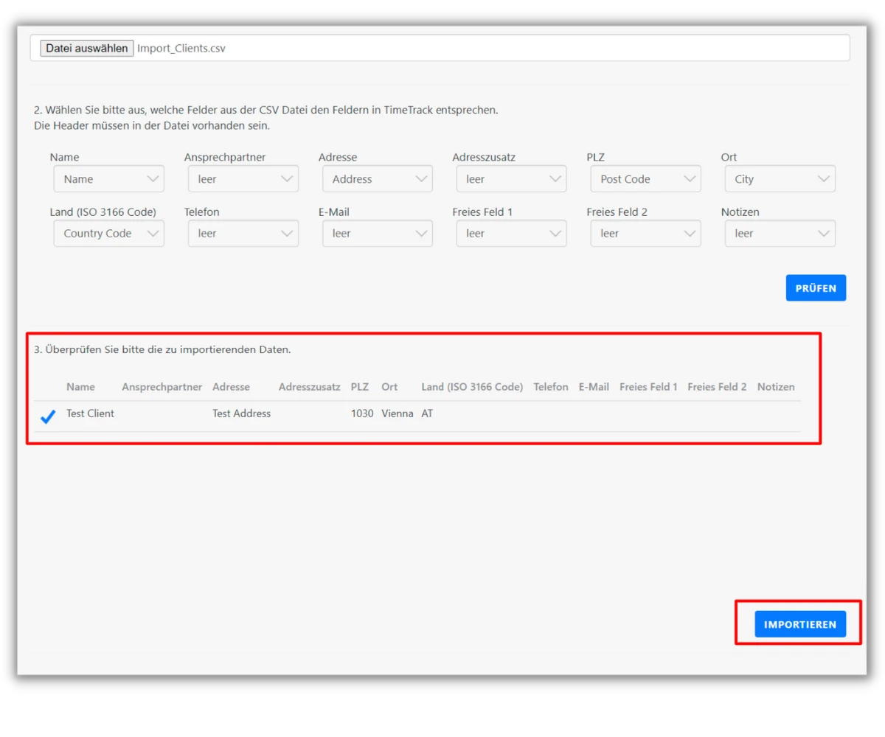Open the PLZ dropdown showing Post Code
Image resolution: width=885 pixels, height=737 pixels.
[x=645, y=178]
